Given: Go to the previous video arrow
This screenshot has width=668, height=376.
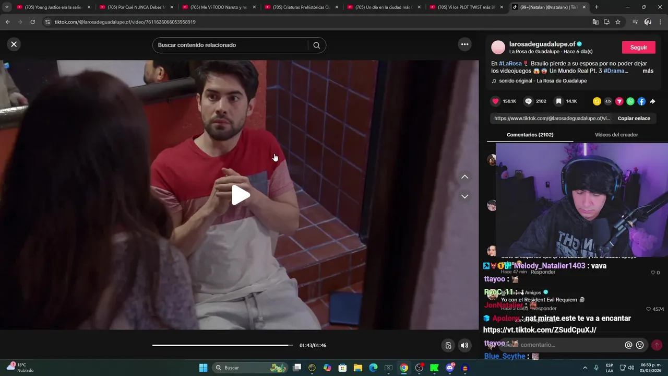Looking at the screenshot, I should (x=464, y=177).
